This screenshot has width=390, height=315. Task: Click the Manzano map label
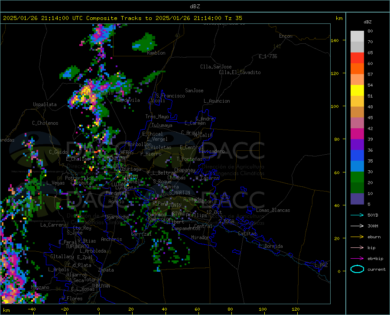pos(40,287)
